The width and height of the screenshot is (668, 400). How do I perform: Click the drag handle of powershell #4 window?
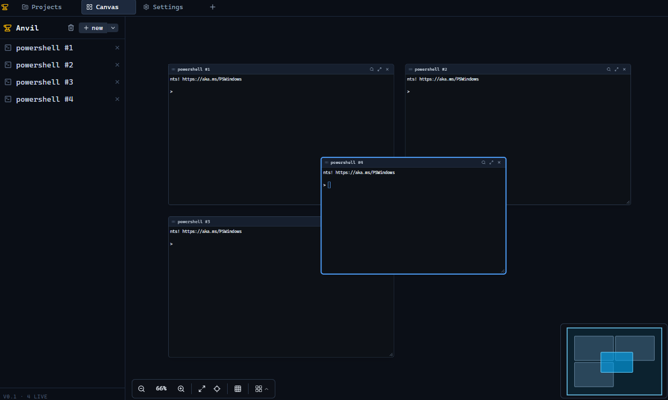click(326, 162)
